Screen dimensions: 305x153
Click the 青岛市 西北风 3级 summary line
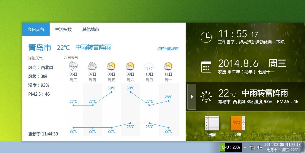pos(258,101)
